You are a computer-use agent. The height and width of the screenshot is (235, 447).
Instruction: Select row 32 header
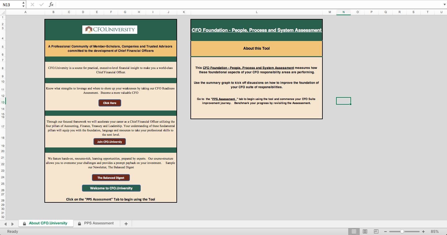point(3,217)
